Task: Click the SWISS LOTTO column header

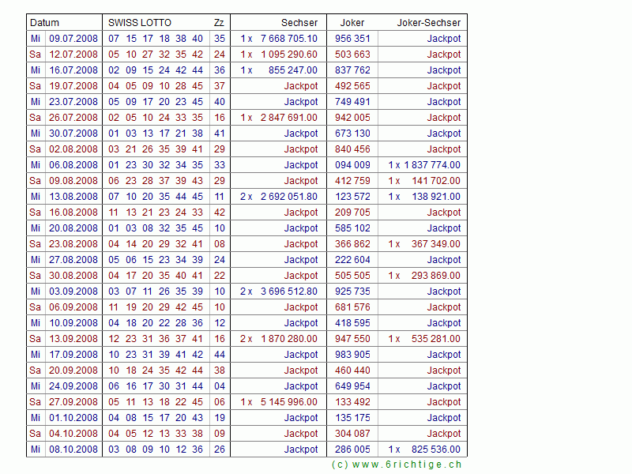Action: 140,23
